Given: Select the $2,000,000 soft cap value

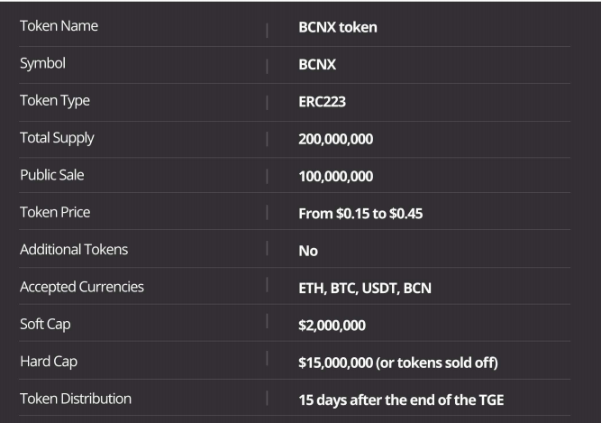Looking at the screenshot, I should point(332,326).
